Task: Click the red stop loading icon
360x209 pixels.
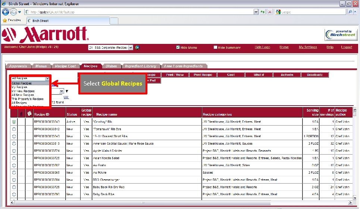Action: [270, 12]
